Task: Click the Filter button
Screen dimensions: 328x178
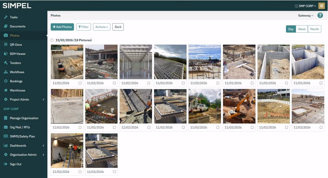Action: pyautogui.click(x=83, y=27)
